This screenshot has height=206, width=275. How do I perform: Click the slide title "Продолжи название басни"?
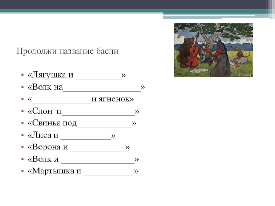[x=67, y=51]
